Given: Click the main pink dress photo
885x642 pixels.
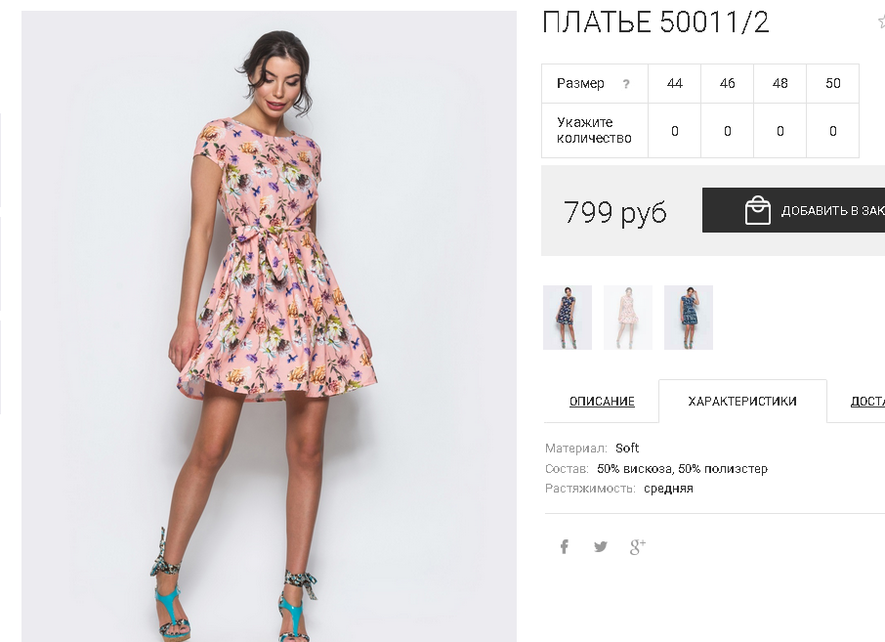Looking at the screenshot, I should click(x=269, y=326).
